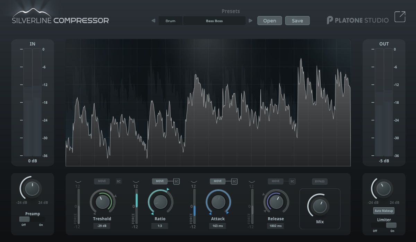Screen dimensions: 416x242
Task: Click the Attack force slider
Action: [x=194, y=206]
